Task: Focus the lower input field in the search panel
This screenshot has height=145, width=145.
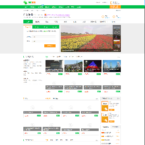Action: click(43, 41)
